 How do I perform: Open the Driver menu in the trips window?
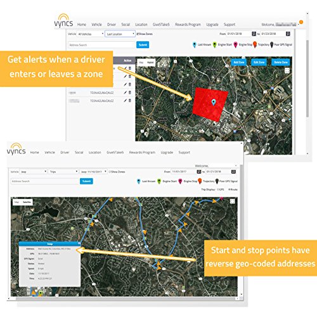pos(65,152)
